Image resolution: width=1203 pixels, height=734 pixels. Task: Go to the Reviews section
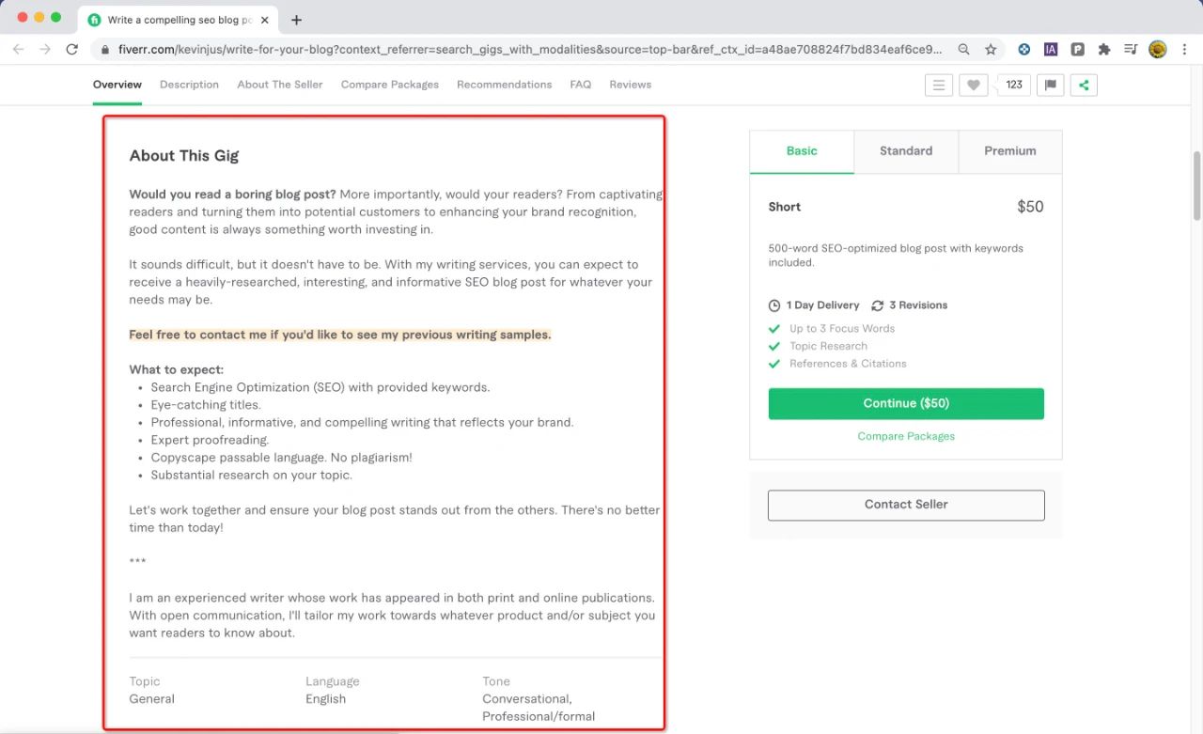(631, 85)
